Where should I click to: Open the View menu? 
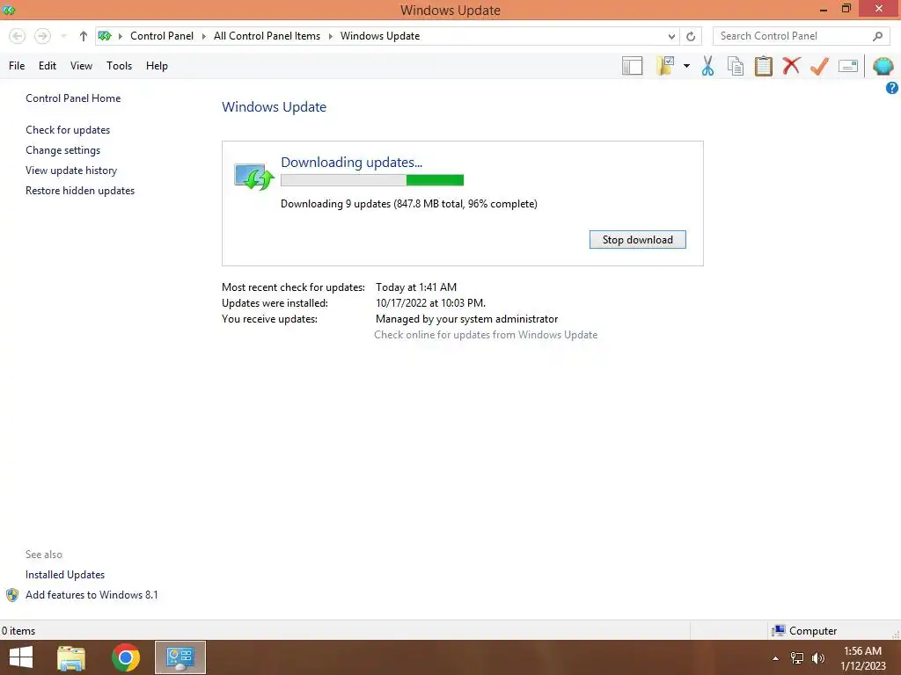[81, 65]
